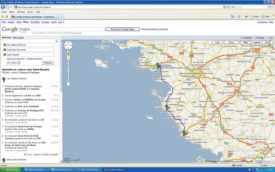Switch map to Relief view
This screenshot has height=172, width=275.
click(x=268, y=42)
